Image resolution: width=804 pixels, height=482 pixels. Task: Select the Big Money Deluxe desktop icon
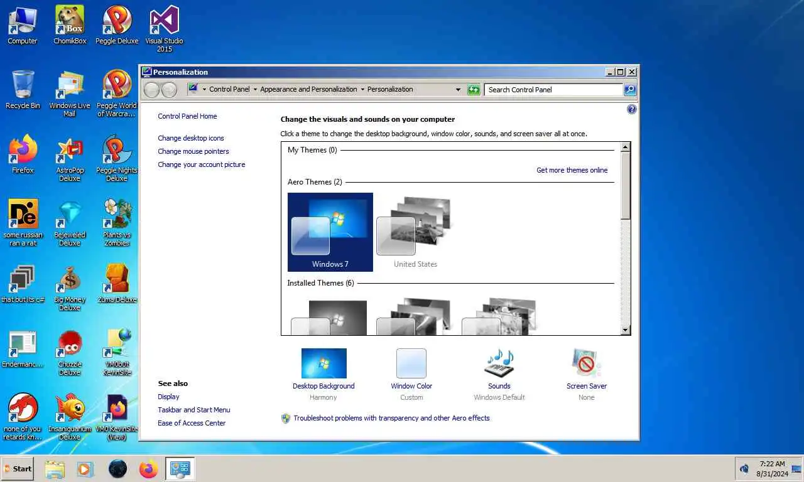click(x=70, y=288)
